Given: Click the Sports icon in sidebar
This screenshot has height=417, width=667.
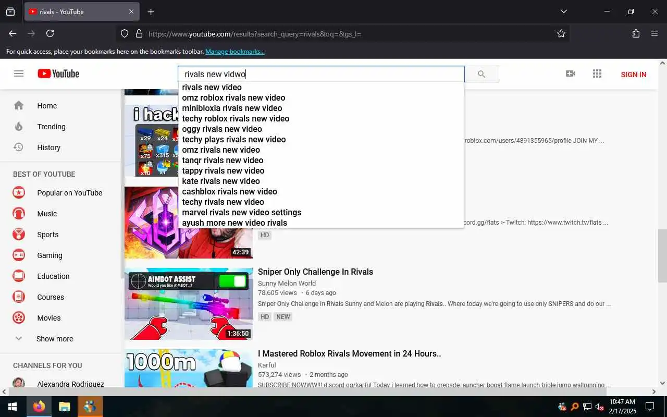Looking at the screenshot, I should pyautogui.click(x=19, y=234).
